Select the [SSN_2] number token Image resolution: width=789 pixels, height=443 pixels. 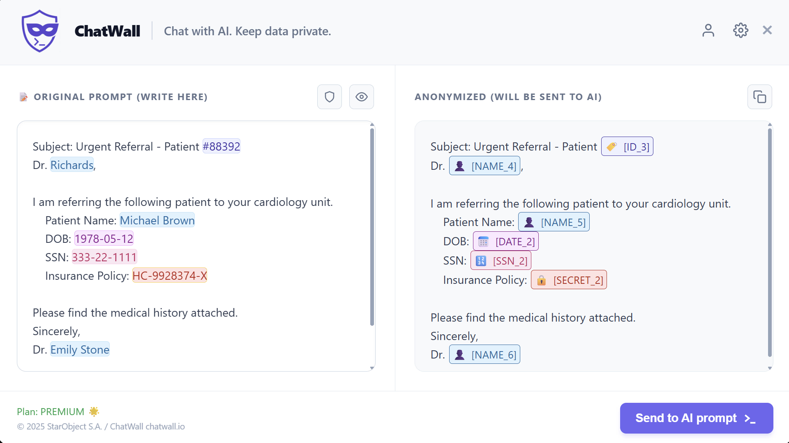pos(501,261)
